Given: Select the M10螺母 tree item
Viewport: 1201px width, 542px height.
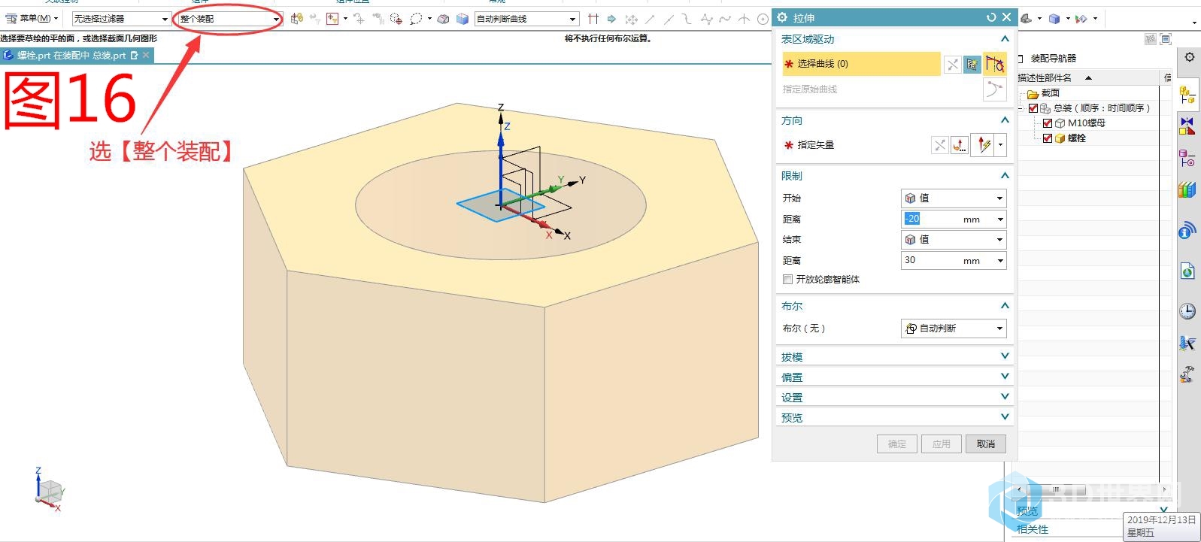Looking at the screenshot, I should (x=1087, y=123).
